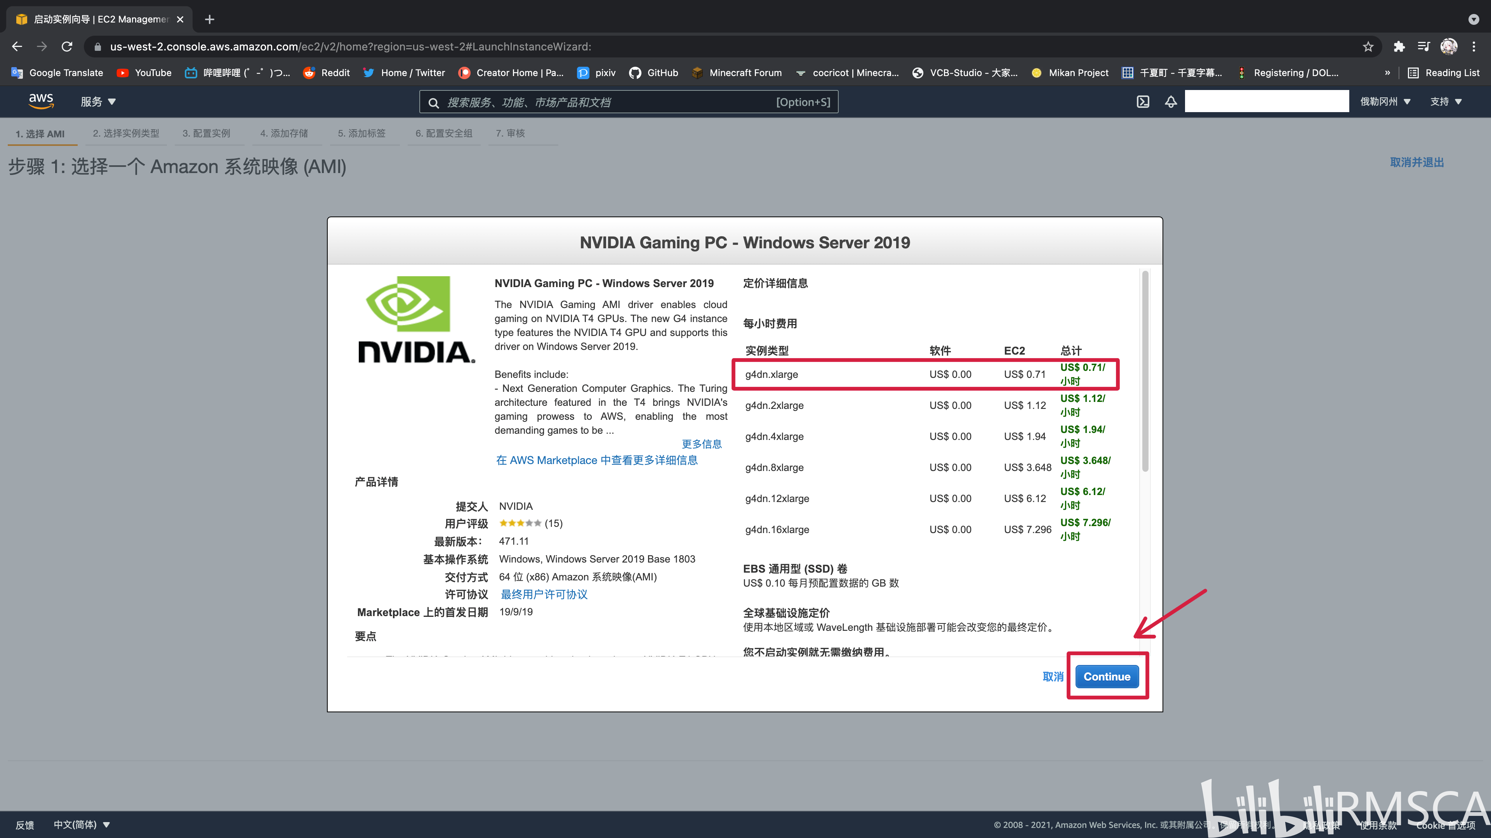Expand the 服务 services dropdown

click(x=98, y=102)
